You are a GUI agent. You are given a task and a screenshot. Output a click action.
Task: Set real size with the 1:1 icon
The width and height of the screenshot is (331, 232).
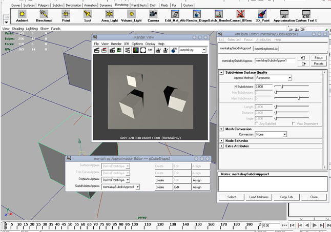150,50
